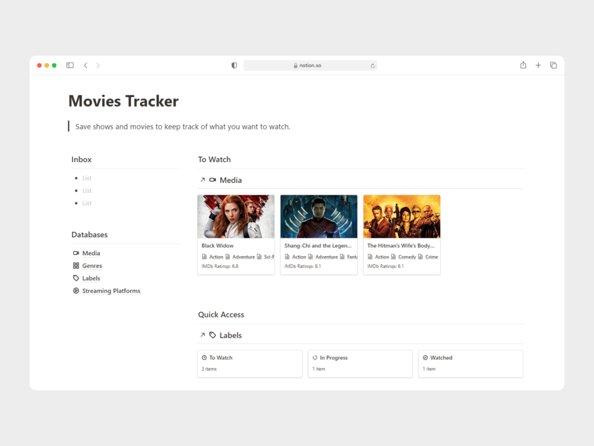Open The Hitman's Wife's Bodyguard poster thumbnail
This screenshot has width=594, height=446.
point(402,216)
